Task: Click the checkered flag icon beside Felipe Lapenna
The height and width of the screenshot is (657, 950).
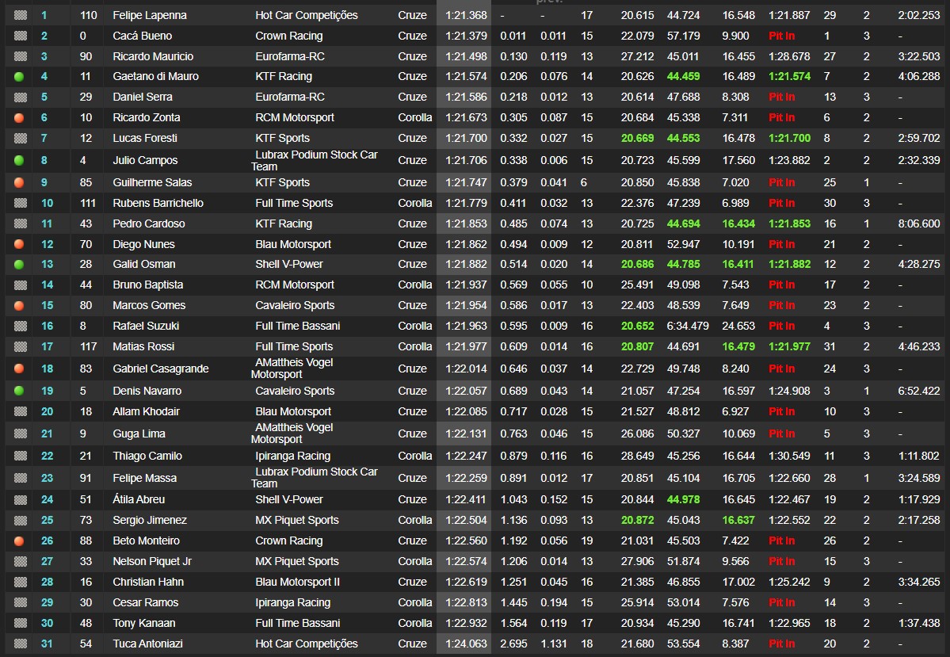Action: (x=21, y=15)
